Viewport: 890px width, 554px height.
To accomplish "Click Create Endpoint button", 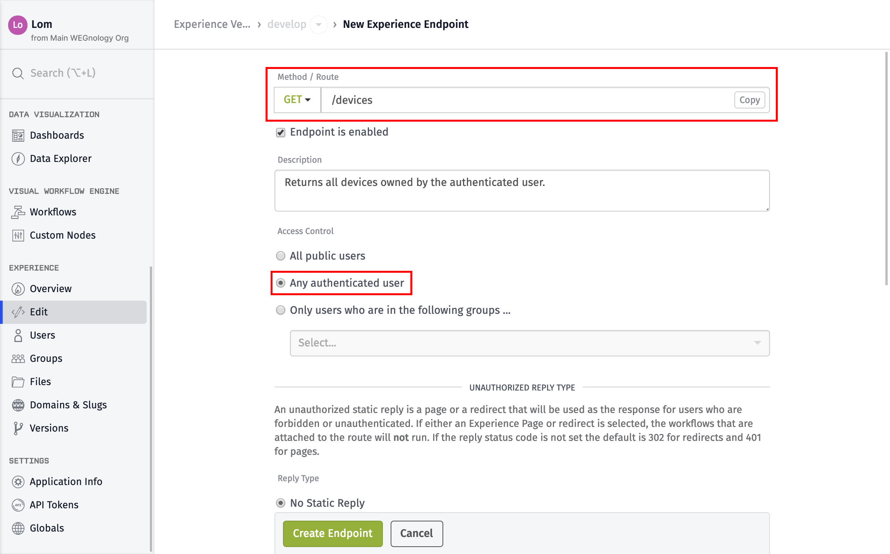I will click(x=333, y=533).
